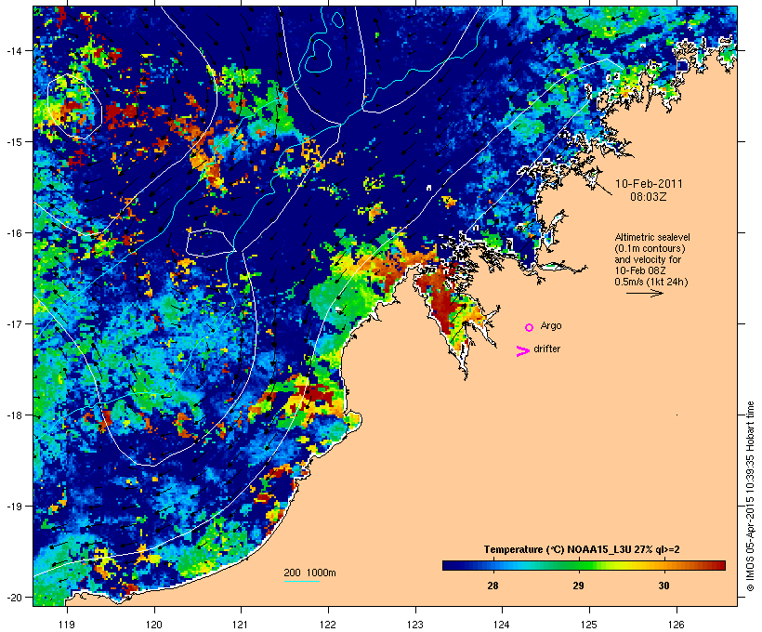Viewport: 762px width, 632px height.
Task: Click the temperature color bar near 30
Action: point(663,565)
